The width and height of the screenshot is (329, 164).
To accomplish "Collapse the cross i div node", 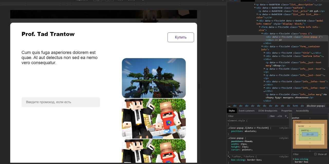I will point(262,34).
